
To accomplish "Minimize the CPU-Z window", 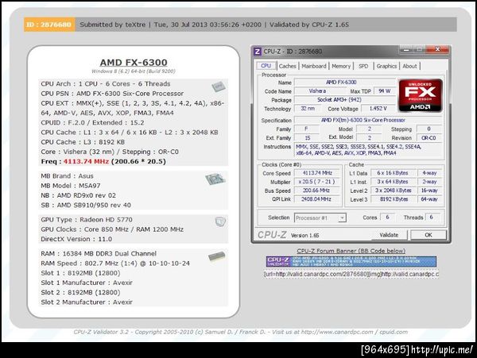I will coord(406,49).
